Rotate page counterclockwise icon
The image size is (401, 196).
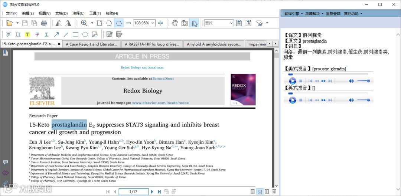(59, 23)
